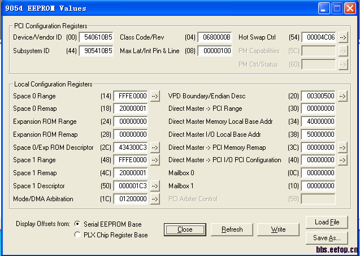The width and height of the screenshot is (360, 256).
Task: Expand Direct Master PCI Memory Remap arrow
Action: 342,147
